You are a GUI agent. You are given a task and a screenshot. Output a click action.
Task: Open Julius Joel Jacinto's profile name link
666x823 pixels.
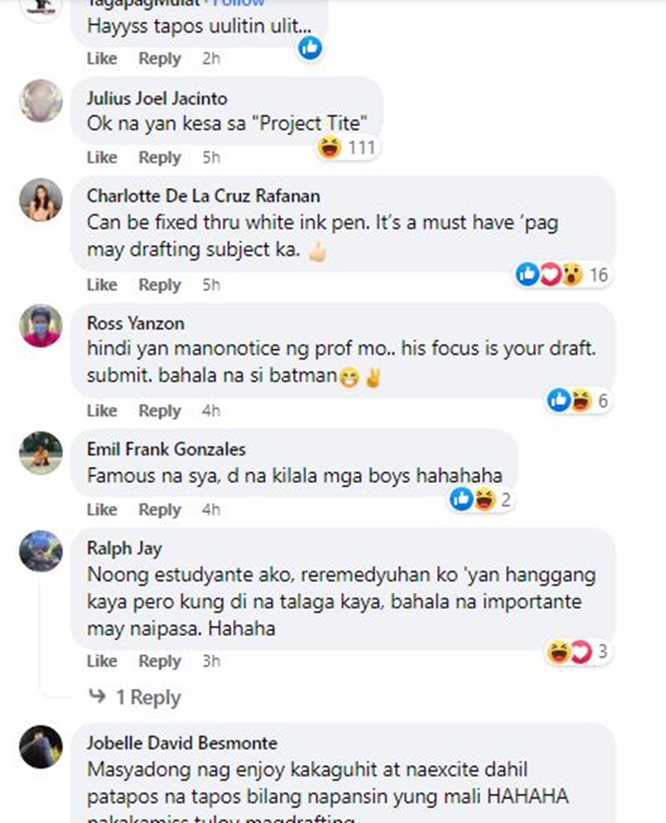click(157, 99)
